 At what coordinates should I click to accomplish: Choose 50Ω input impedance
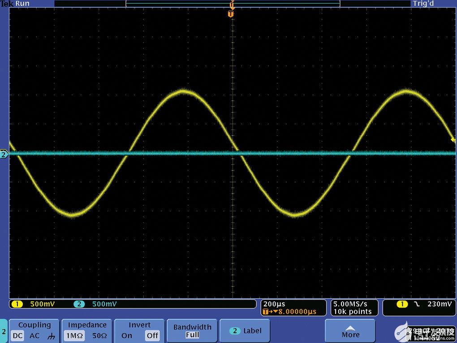[x=99, y=336]
